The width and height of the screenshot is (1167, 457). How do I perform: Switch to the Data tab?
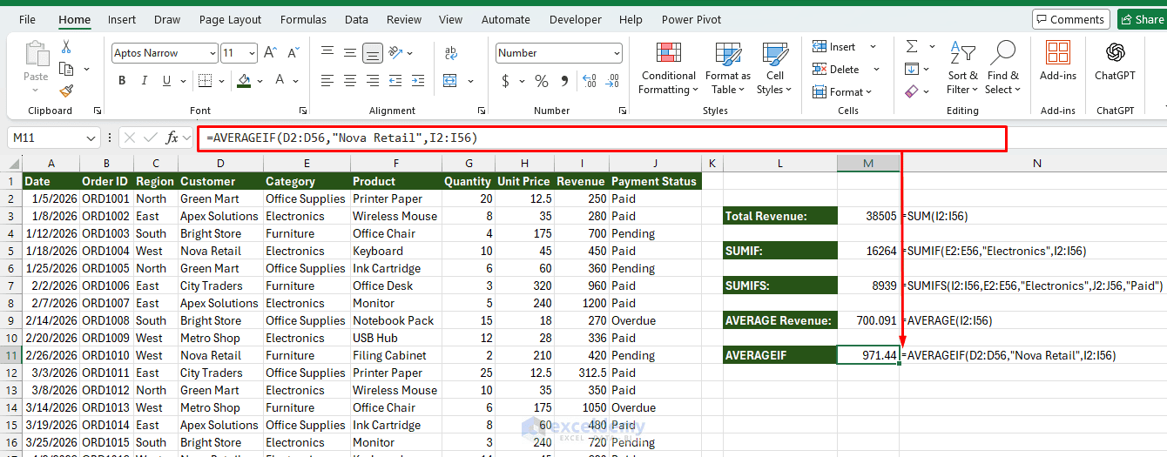click(x=356, y=20)
